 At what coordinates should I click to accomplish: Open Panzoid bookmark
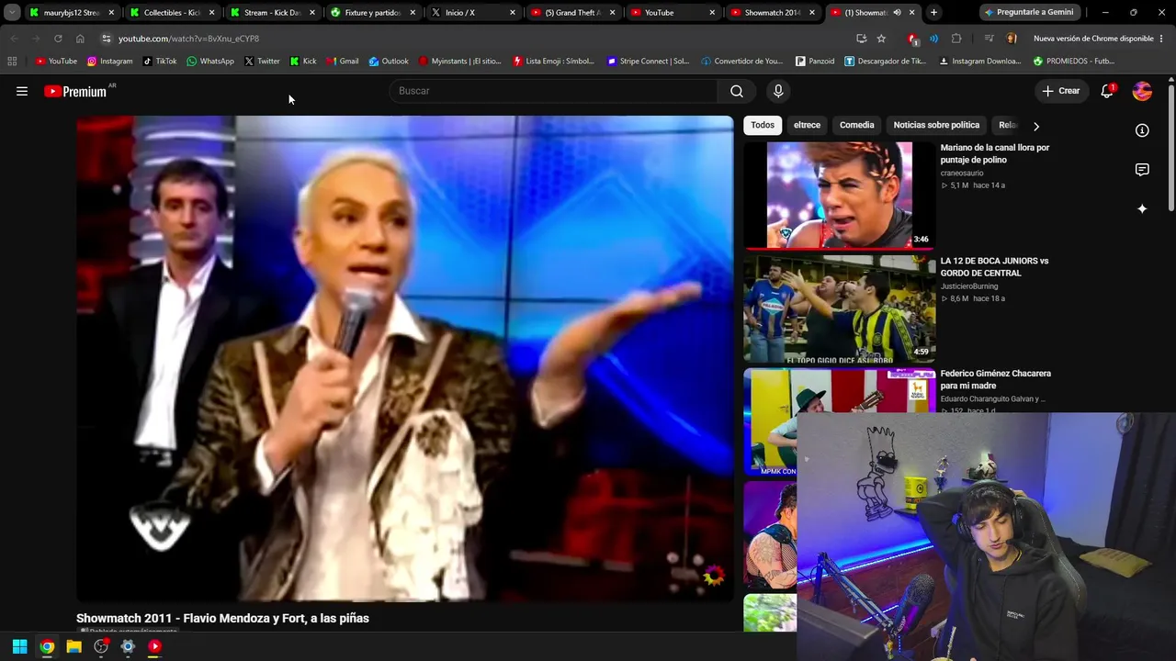(815, 62)
